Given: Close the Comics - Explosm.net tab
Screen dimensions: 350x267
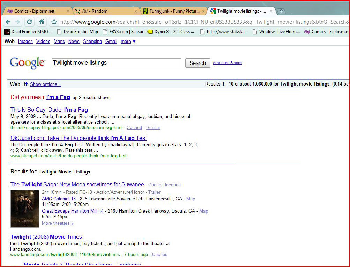Looking at the screenshot, I should click(68, 11).
